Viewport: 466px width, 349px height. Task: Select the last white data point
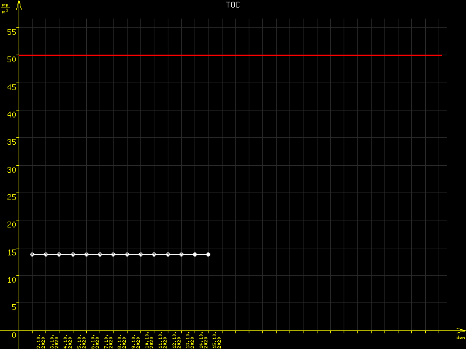208,254
